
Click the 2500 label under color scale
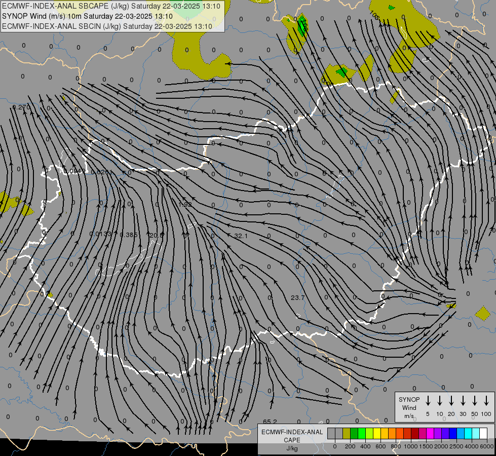(x=456, y=446)
